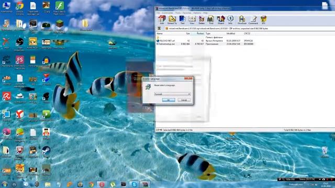Select Google Chrome desktop shortcut
The height and width of the screenshot is (188, 335).
pyautogui.click(x=20, y=8)
